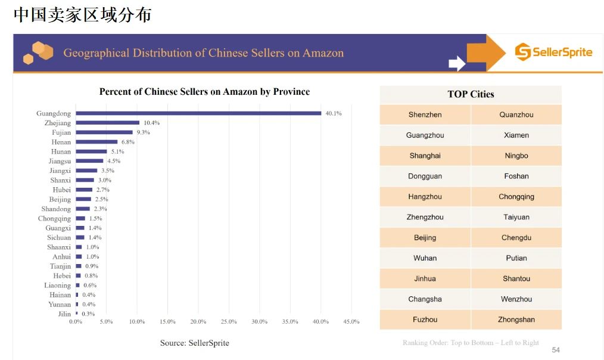
Task: Select the Zhejiang bar in chart
Action: pos(108,123)
